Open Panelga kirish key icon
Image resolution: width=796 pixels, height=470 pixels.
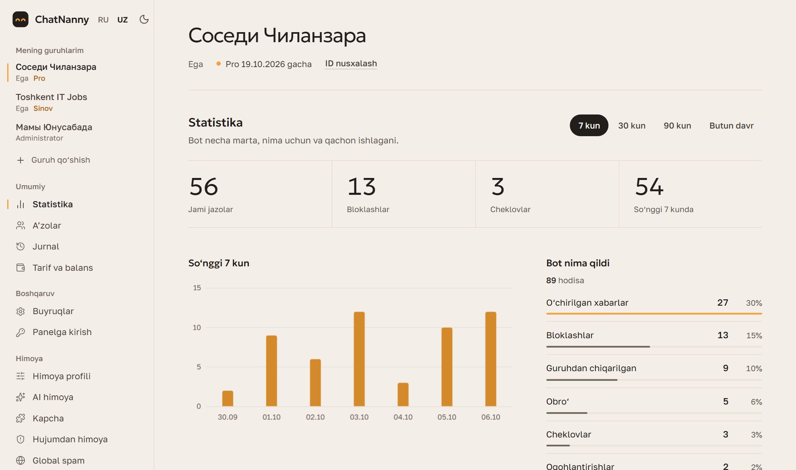click(21, 332)
